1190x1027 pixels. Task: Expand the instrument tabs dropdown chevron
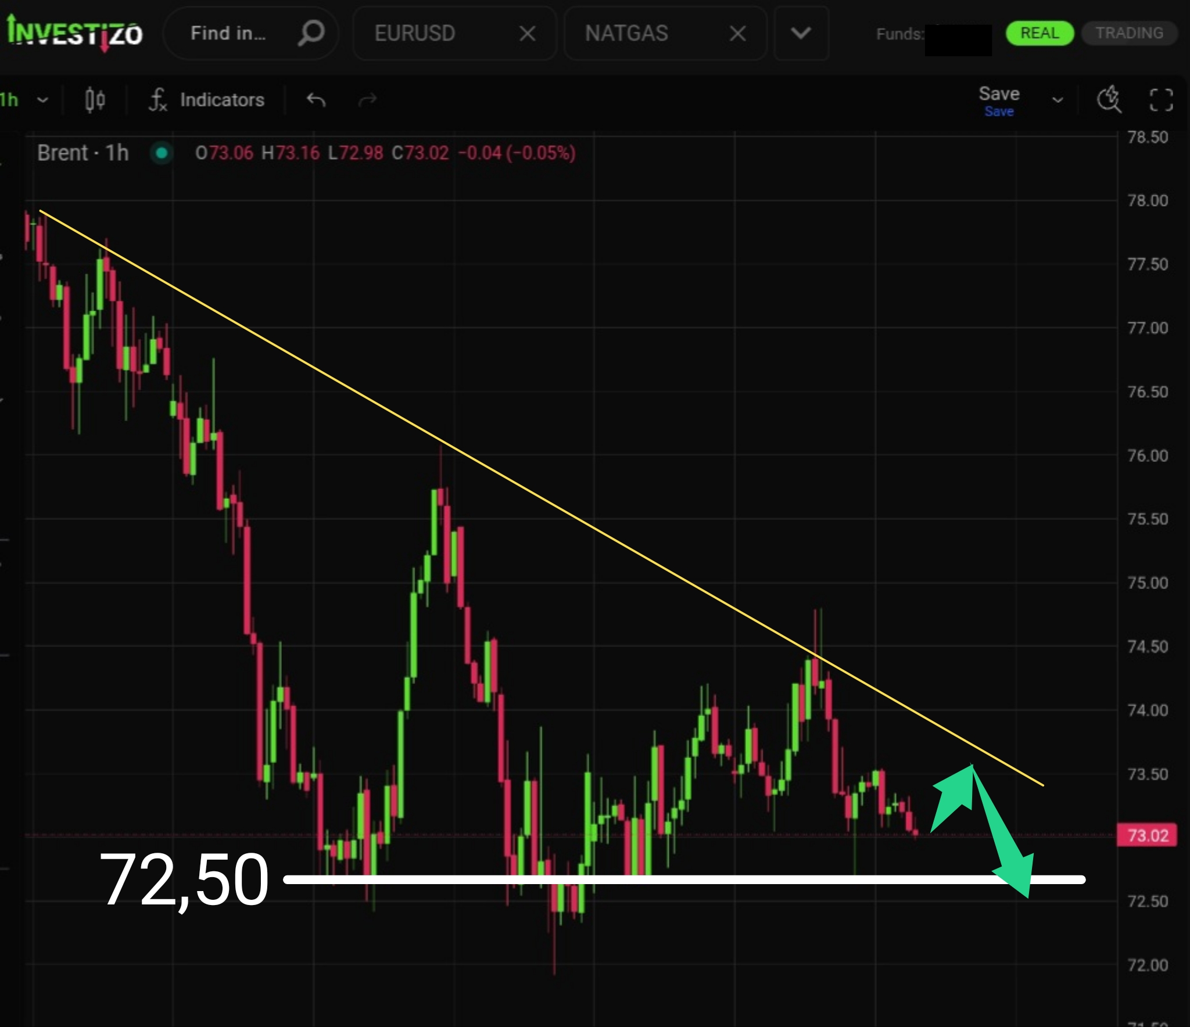(801, 33)
